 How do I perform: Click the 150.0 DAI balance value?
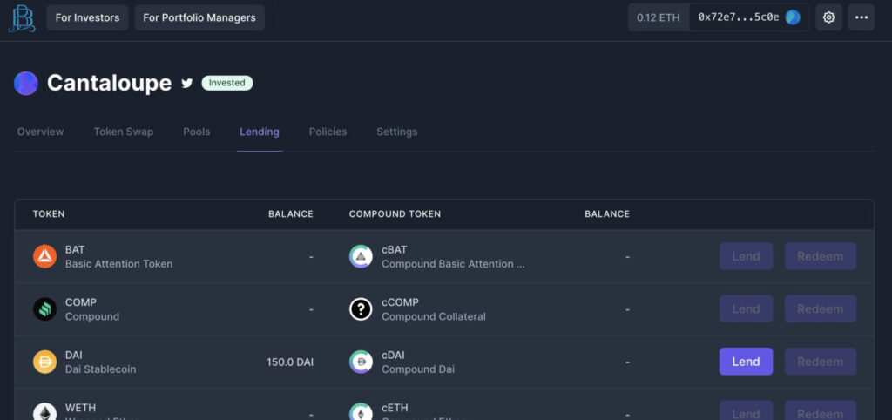pyautogui.click(x=290, y=362)
